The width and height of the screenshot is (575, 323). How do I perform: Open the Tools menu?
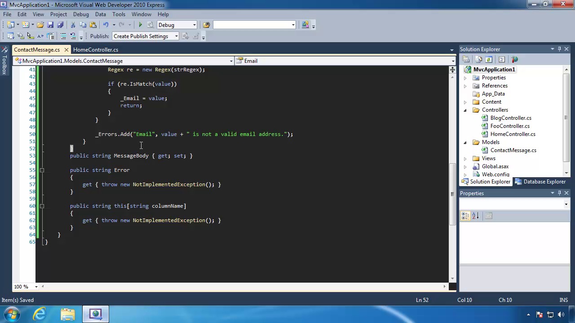click(119, 14)
